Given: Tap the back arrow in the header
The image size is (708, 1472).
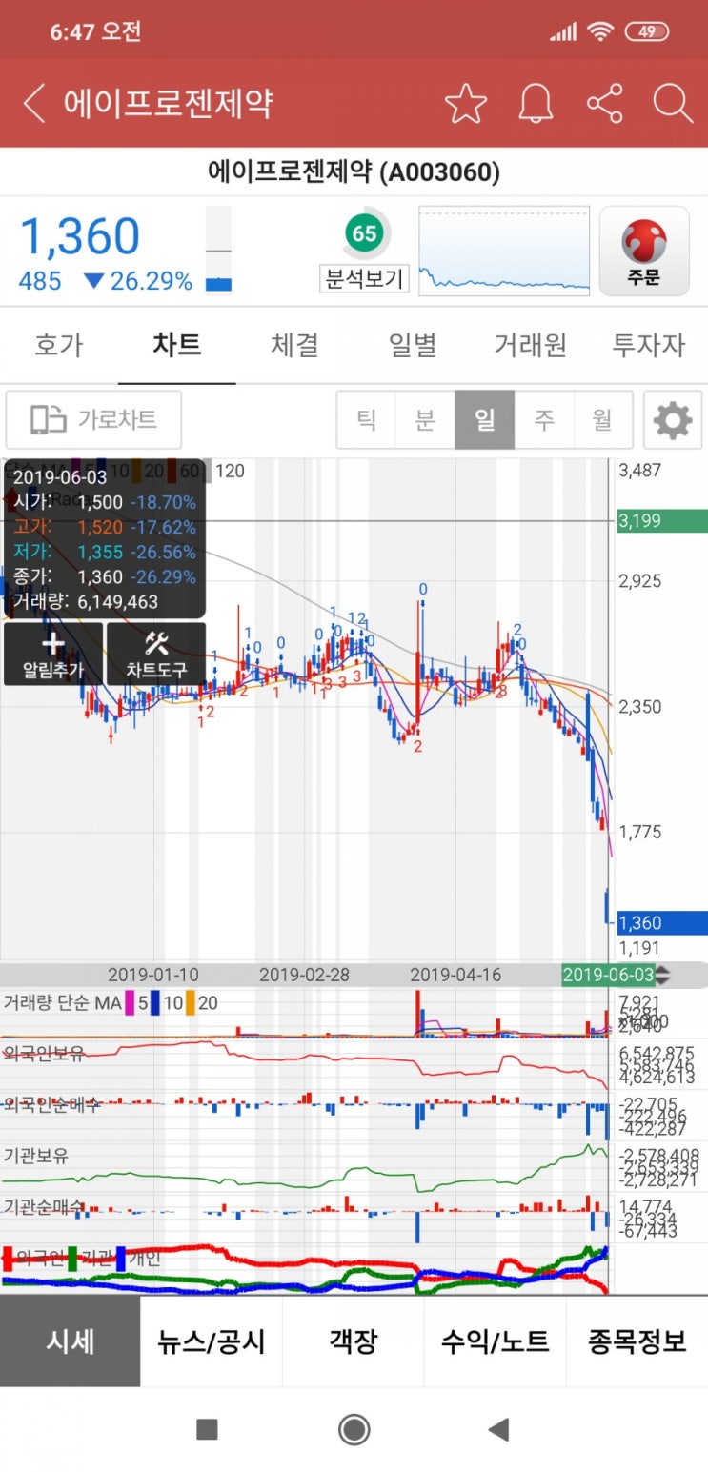Looking at the screenshot, I should coord(33,103).
